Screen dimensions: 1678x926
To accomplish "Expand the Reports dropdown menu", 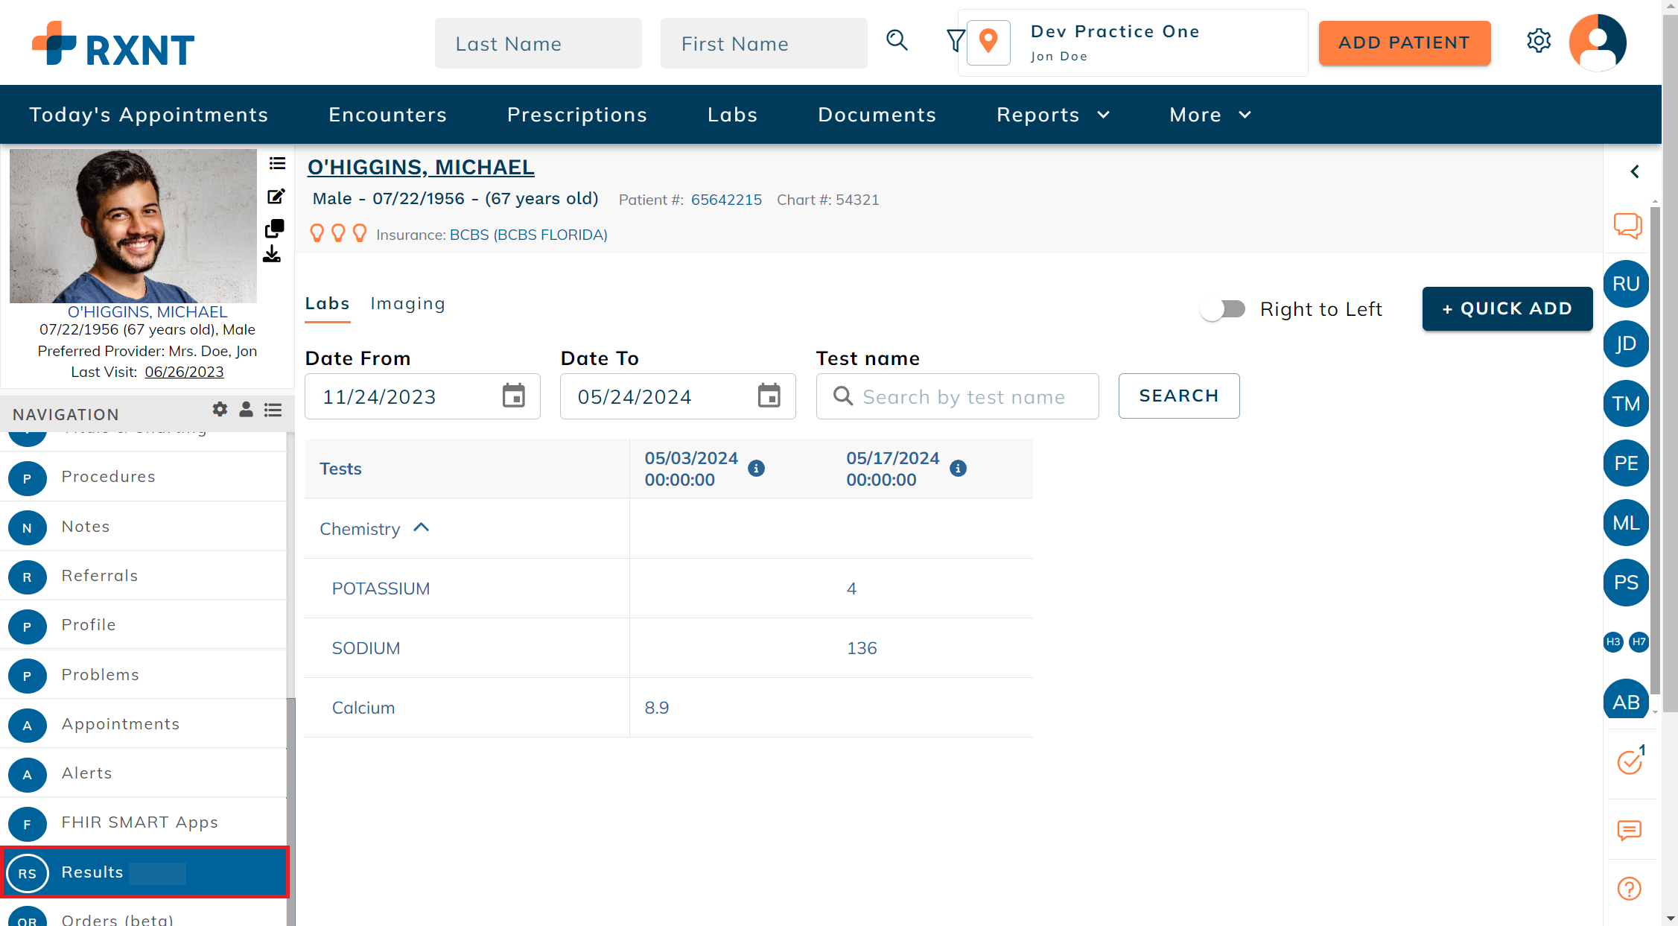I will point(1053,114).
